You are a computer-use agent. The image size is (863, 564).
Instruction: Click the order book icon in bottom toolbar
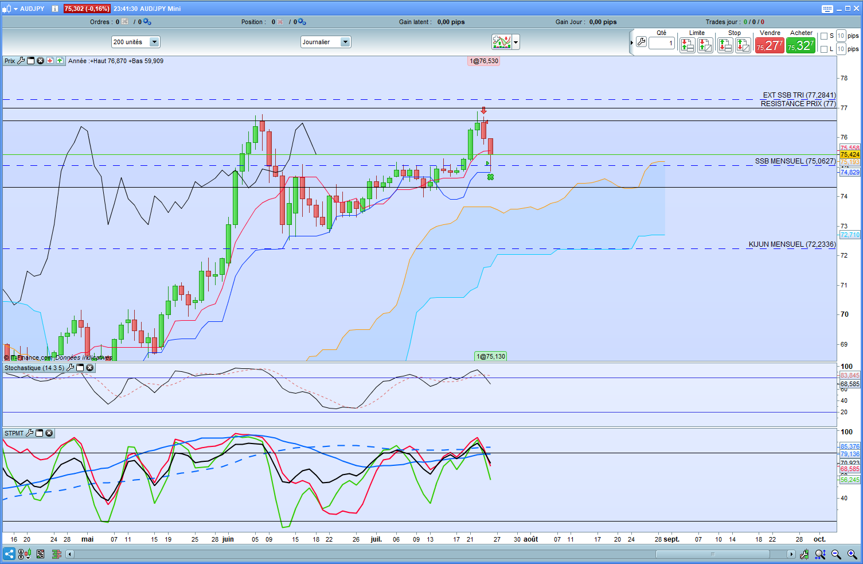click(56, 554)
